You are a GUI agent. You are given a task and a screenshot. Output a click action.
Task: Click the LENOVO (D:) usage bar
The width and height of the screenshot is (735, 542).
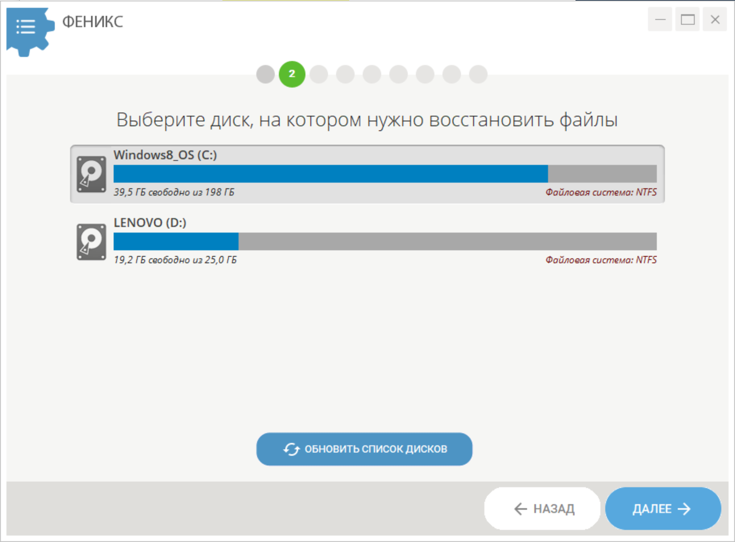(x=385, y=241)
